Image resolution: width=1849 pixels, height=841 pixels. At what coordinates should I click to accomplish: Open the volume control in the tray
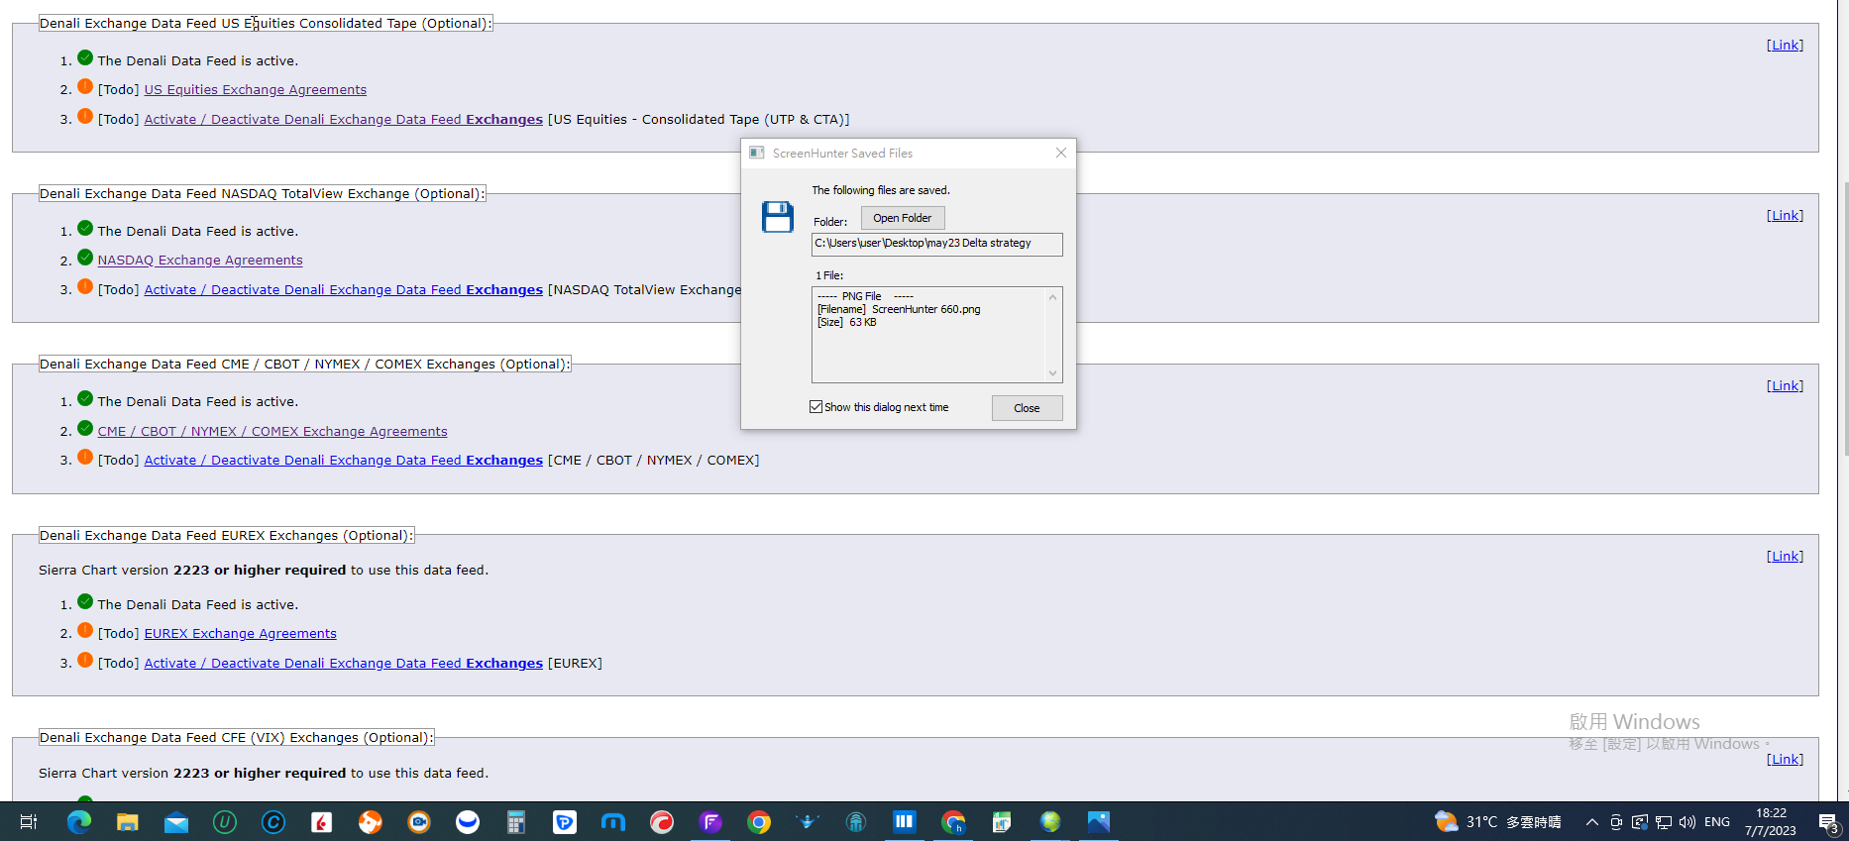1687,821
